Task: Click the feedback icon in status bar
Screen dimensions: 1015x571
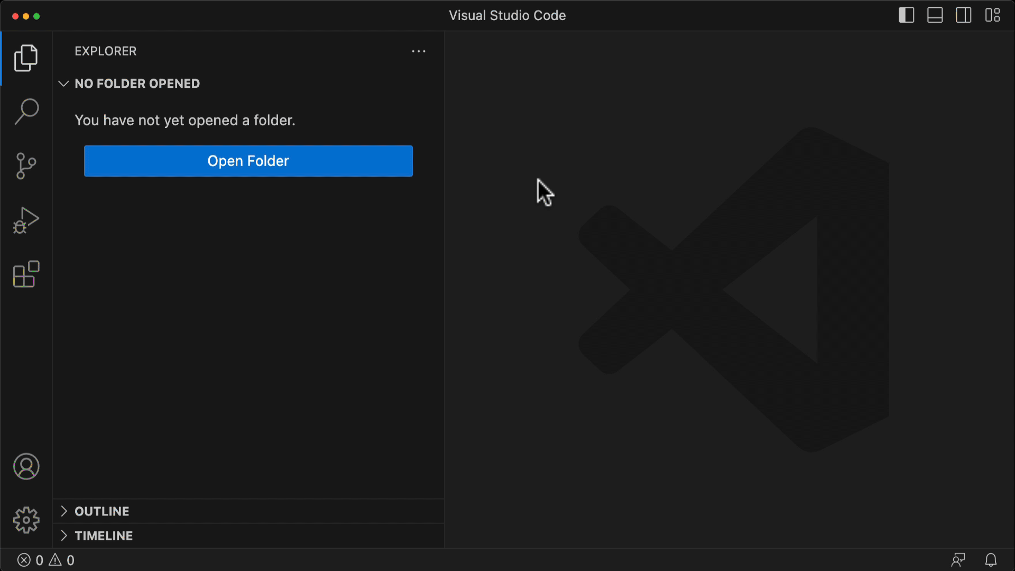Action: 958,560
